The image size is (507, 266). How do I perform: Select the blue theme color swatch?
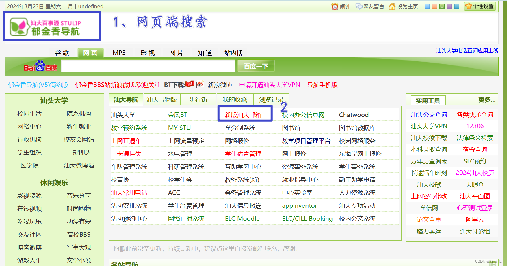pyautogui.click(x=427, y=6)
